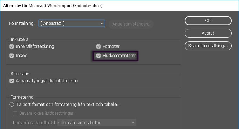Click the Index label text
This screenshot has height=129, width=239.
[21, 56]
